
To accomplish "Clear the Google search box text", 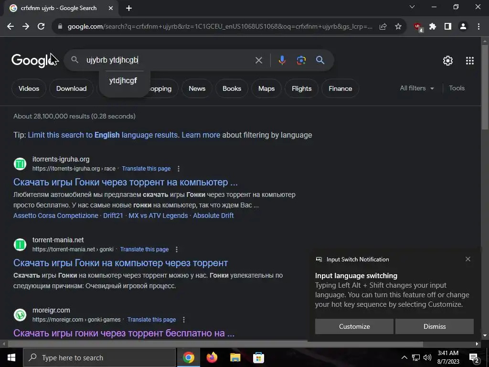I will point(259,60).
